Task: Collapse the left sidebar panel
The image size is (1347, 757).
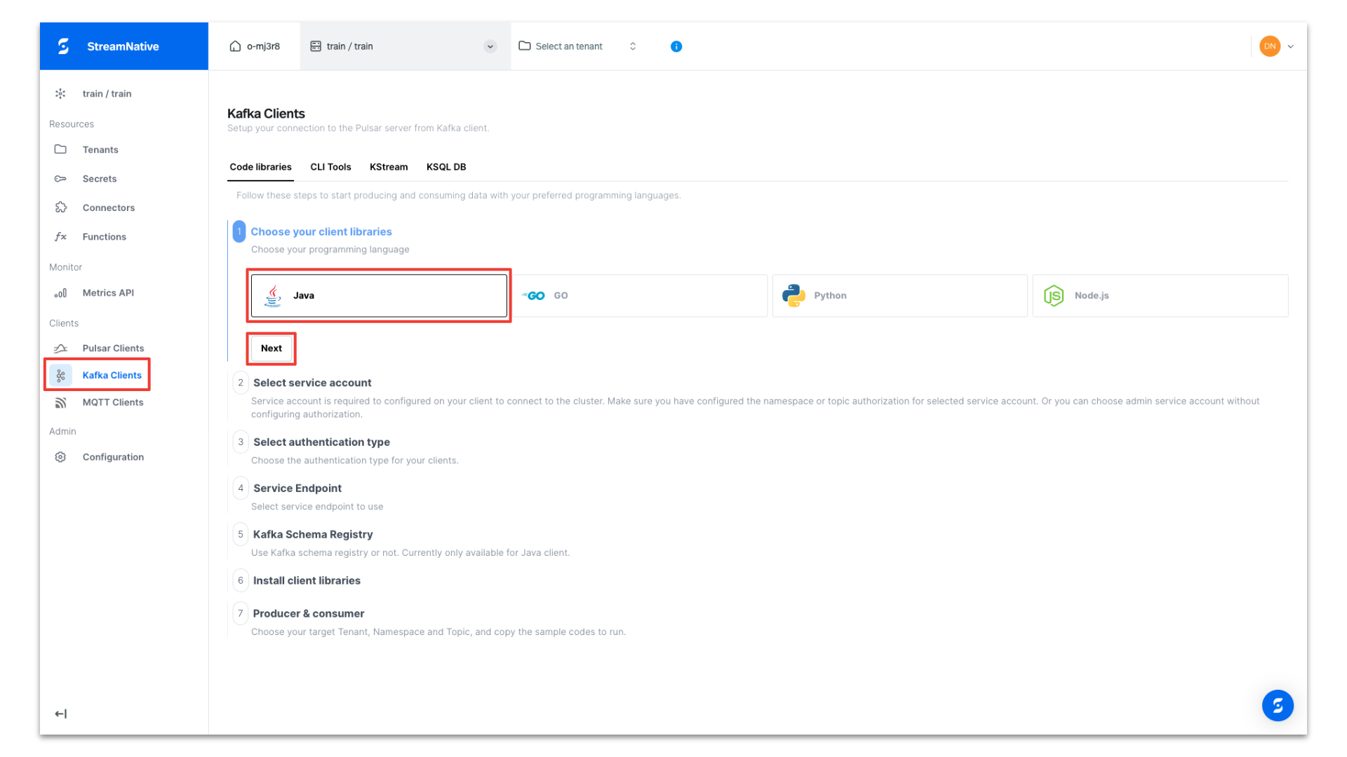Action: pyautogui.click(x=60, y=714)
